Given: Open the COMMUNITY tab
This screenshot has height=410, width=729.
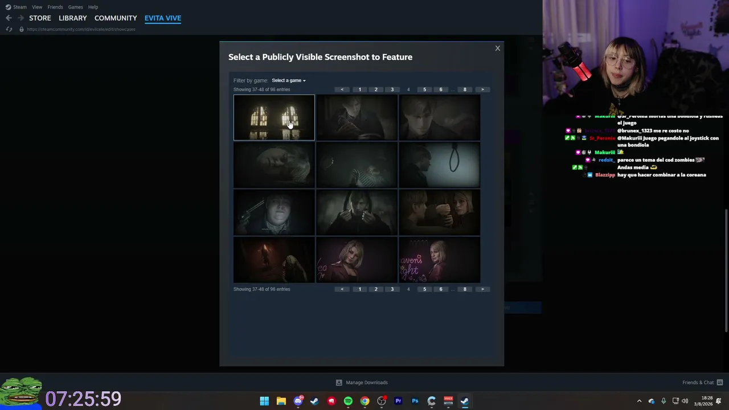Looking at the screenshot, I should (x=116, y=18).
